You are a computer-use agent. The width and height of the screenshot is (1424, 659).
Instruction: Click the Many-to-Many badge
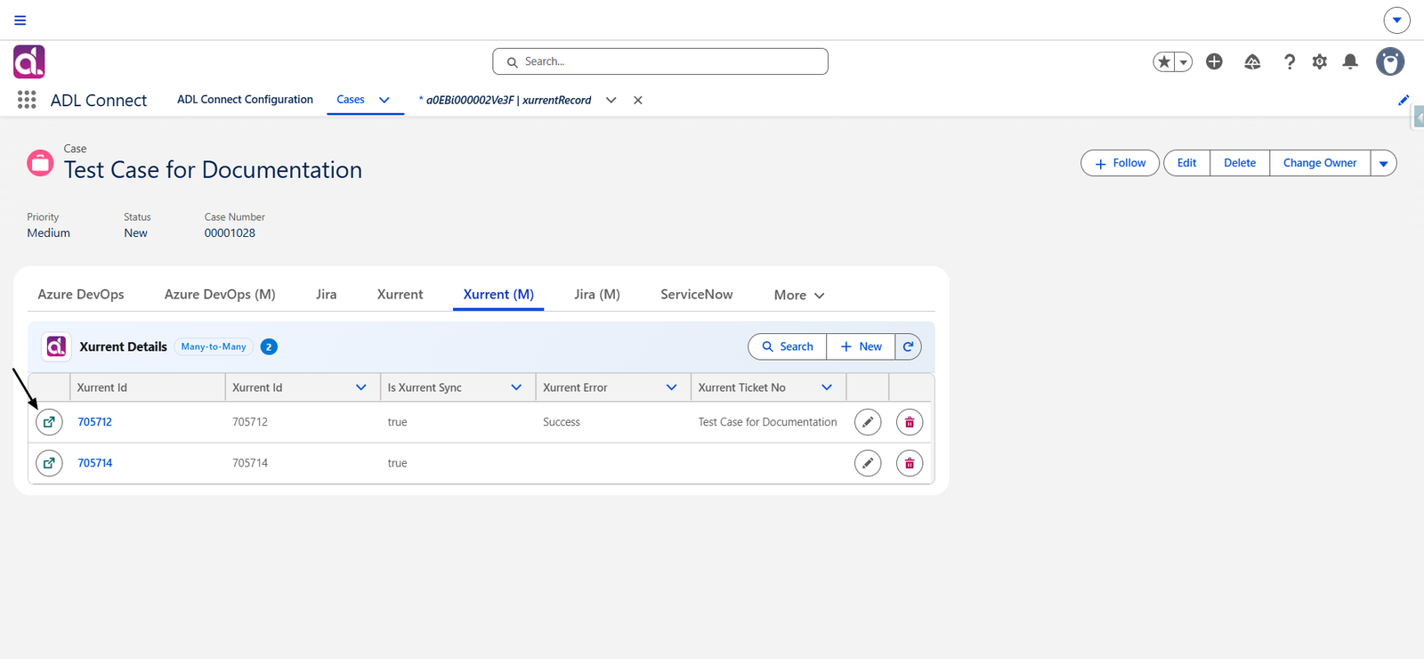pyautogui.click(x=214, y=346)
